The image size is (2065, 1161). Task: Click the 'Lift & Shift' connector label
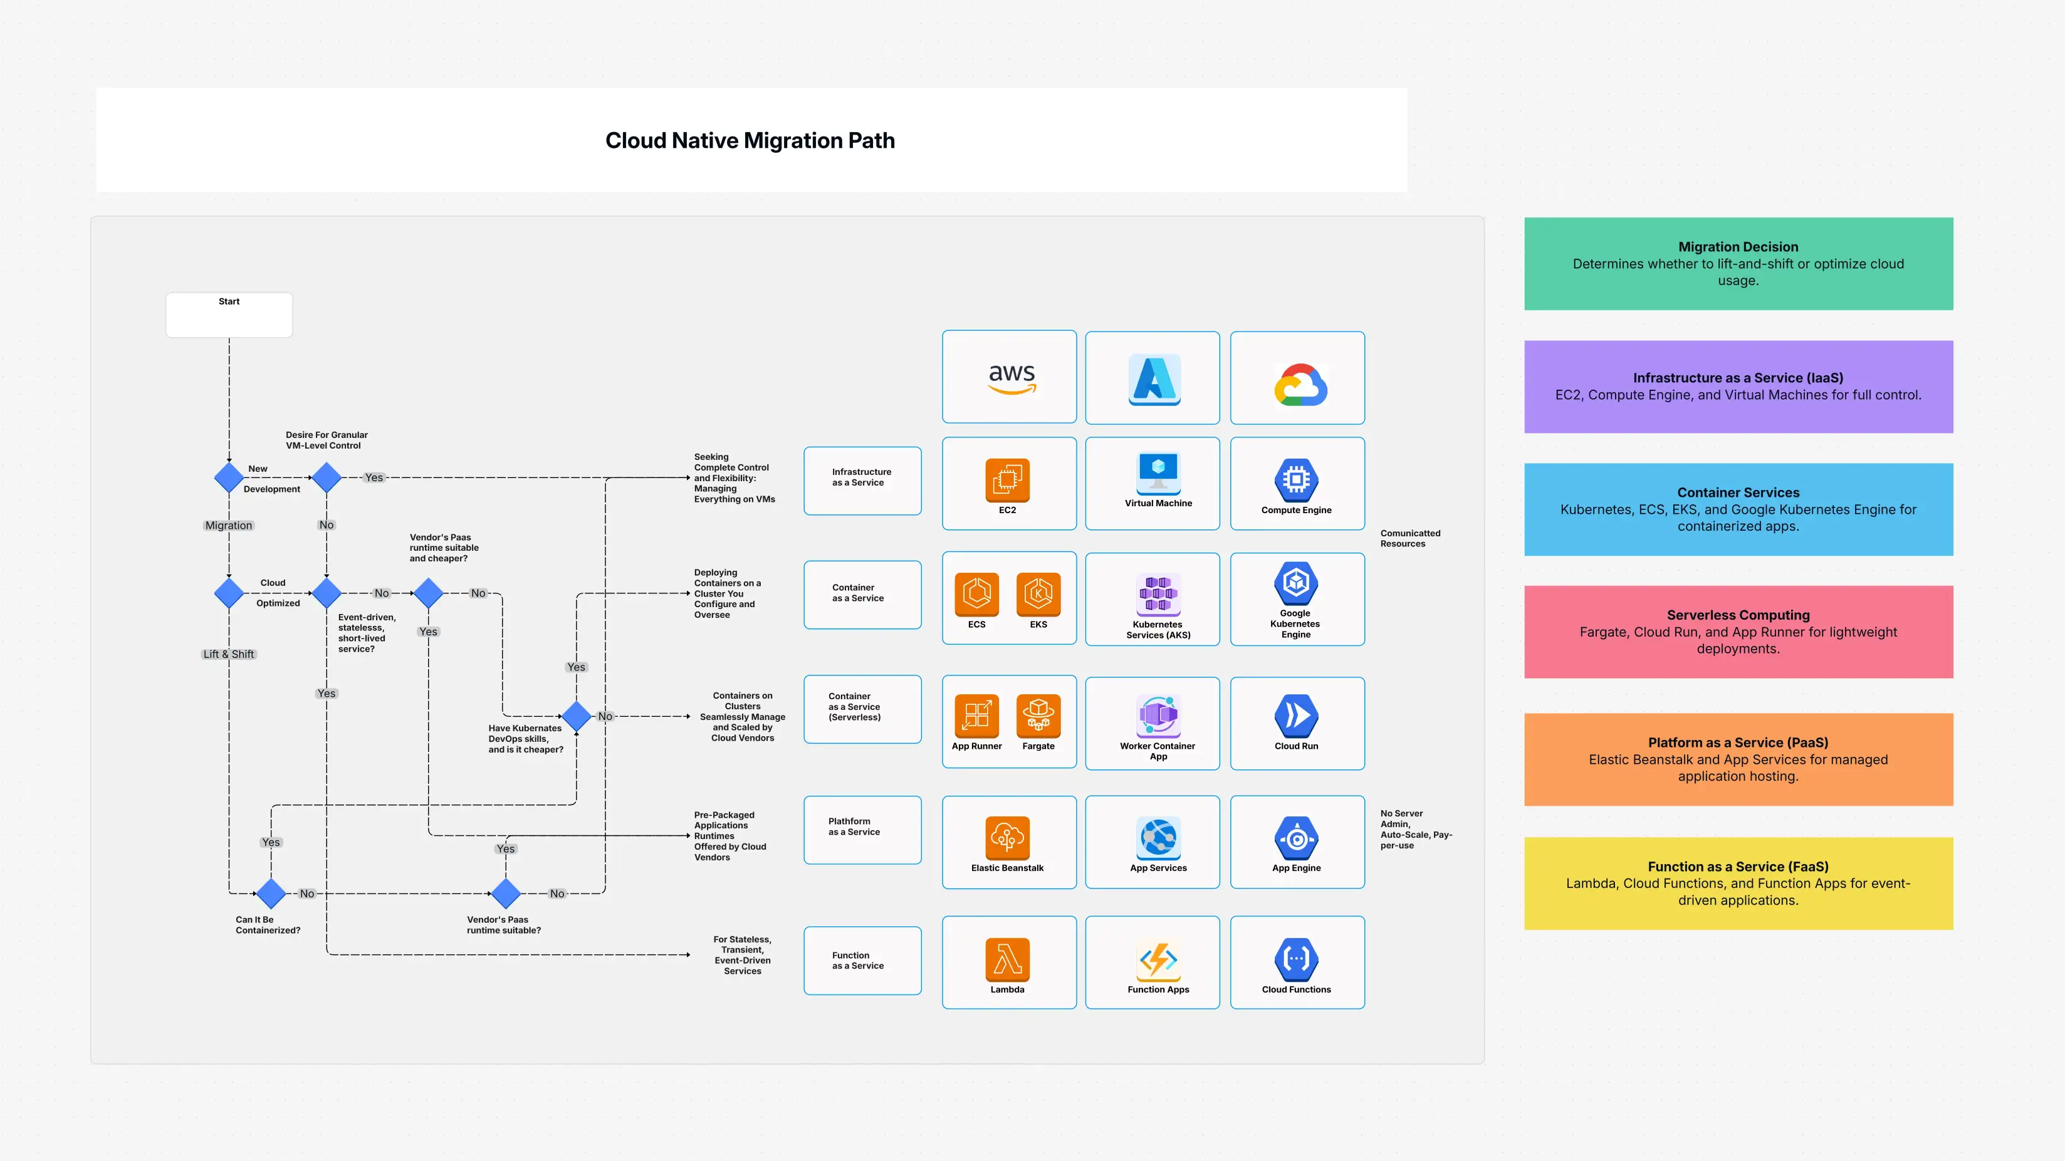click(229, 654)
